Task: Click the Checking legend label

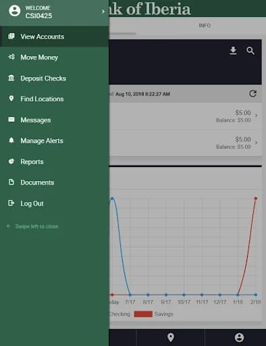Action: (119, 314)
